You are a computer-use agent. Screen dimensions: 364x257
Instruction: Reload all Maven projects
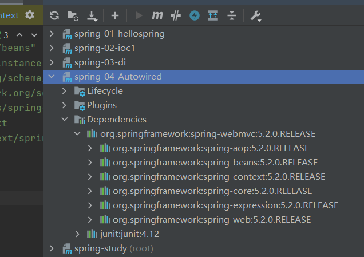(x=54, y=16)
